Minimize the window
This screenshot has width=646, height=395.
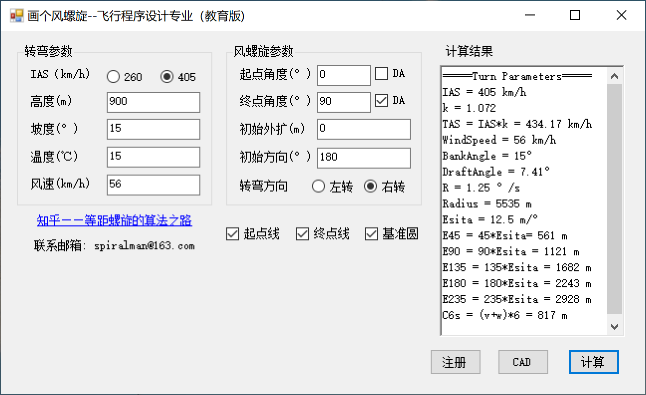[530, 15]
